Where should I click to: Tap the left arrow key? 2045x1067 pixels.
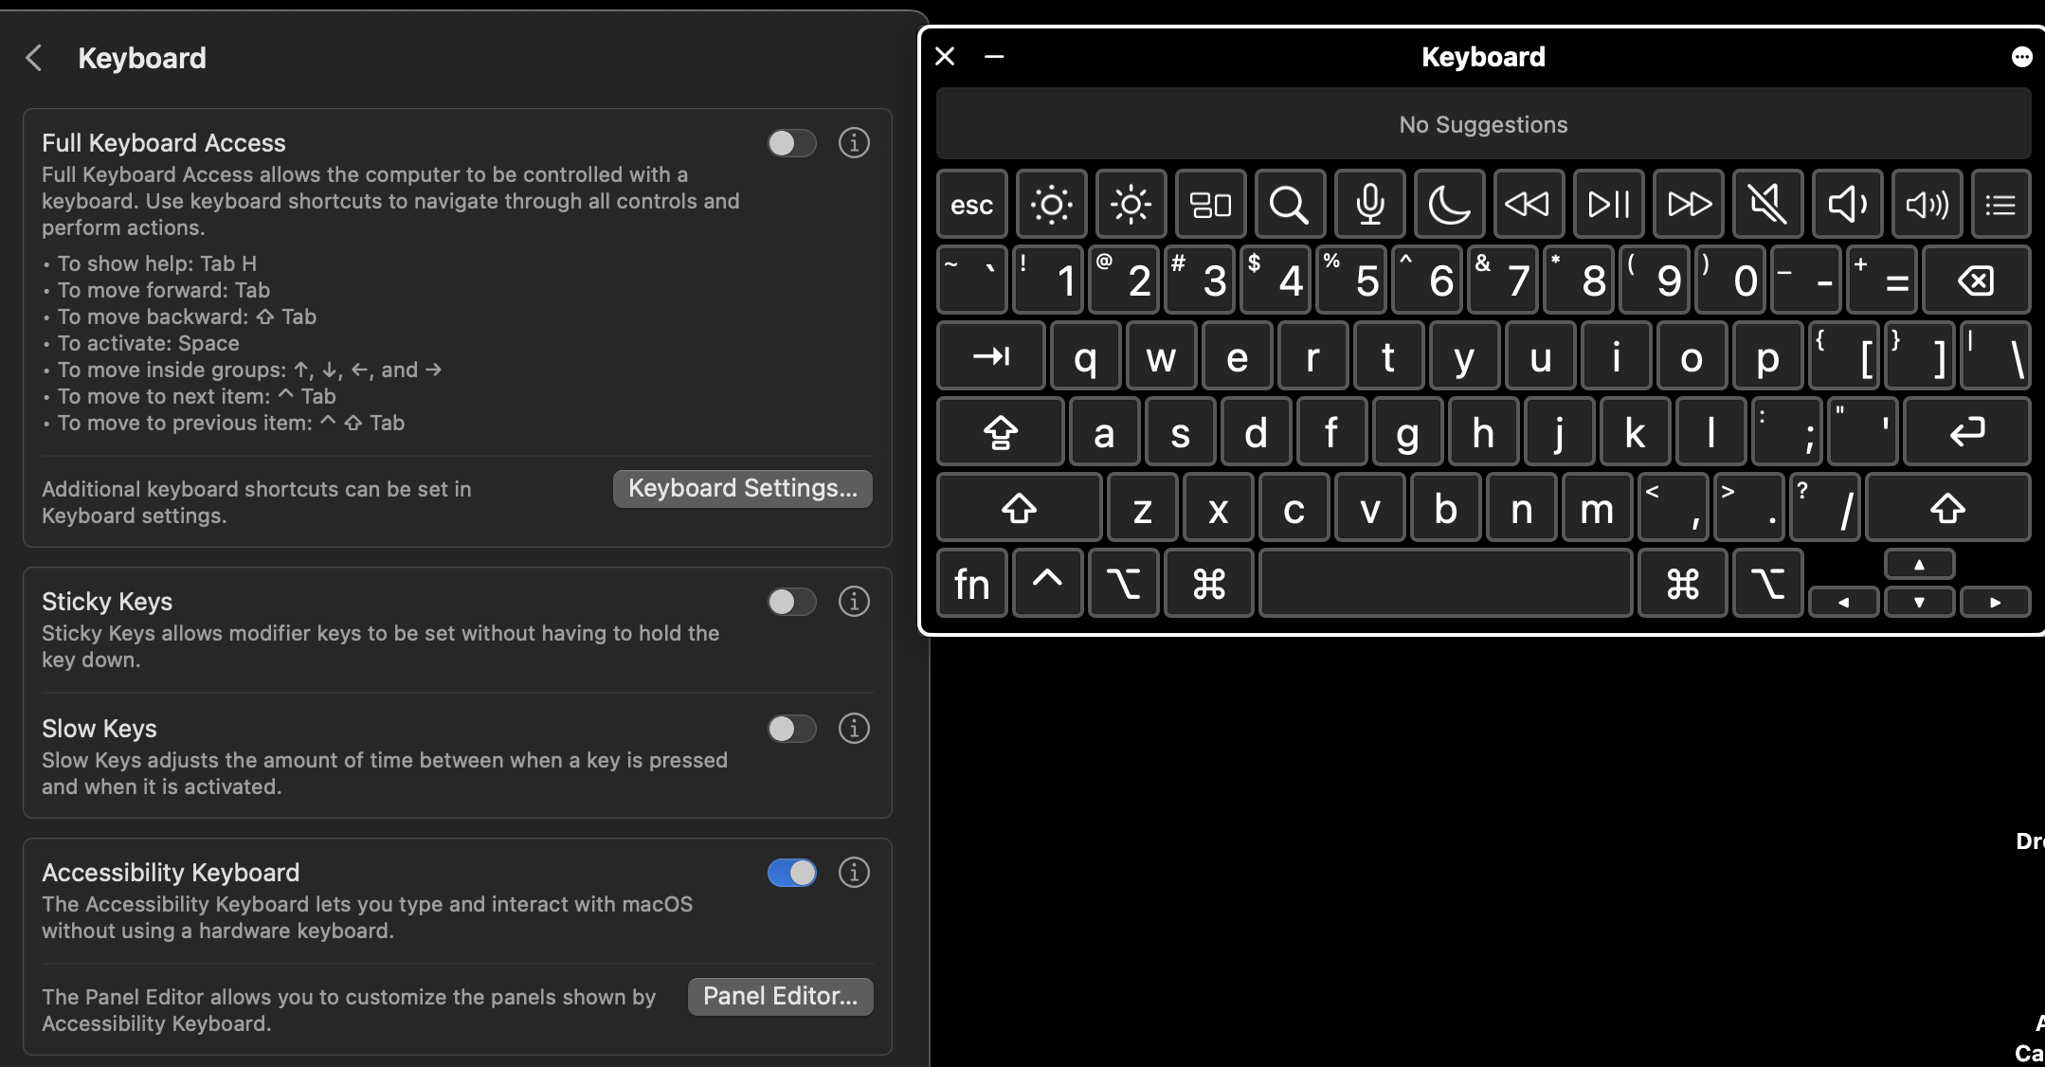(x=1843, y=602)
